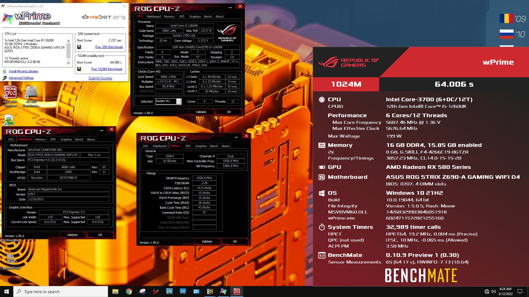Switch to CPU tab in CPU-Z motherboard window

point(11,139)
